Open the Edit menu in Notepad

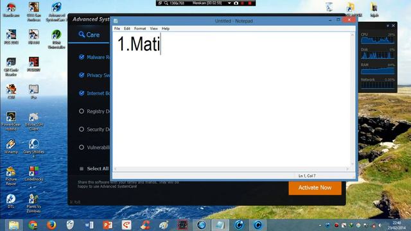tap(127, 28)
